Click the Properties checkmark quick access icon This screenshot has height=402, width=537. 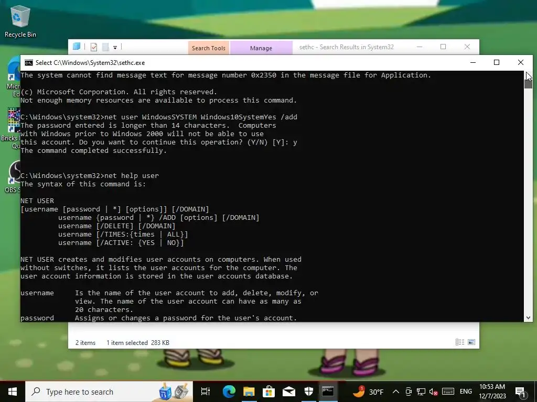point(94,47)
